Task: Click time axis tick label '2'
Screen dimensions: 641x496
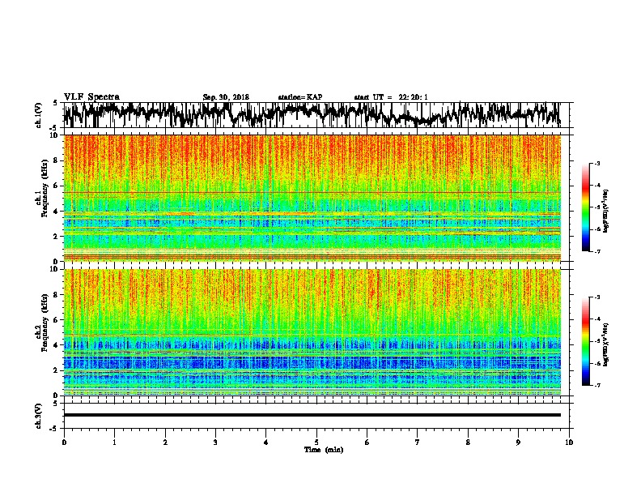Action: (165, 443)
